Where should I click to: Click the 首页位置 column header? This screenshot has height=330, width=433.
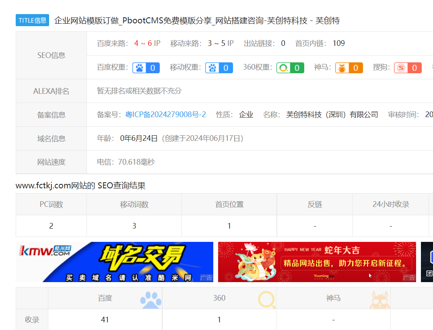[x=229, y=204]
